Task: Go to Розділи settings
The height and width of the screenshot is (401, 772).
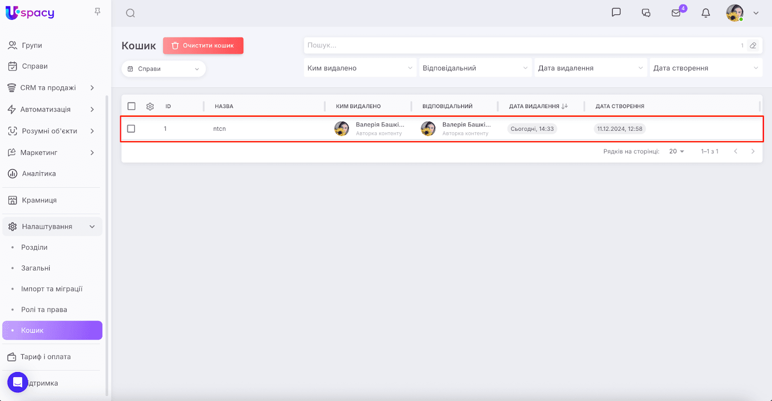Action: click(34, 248)
